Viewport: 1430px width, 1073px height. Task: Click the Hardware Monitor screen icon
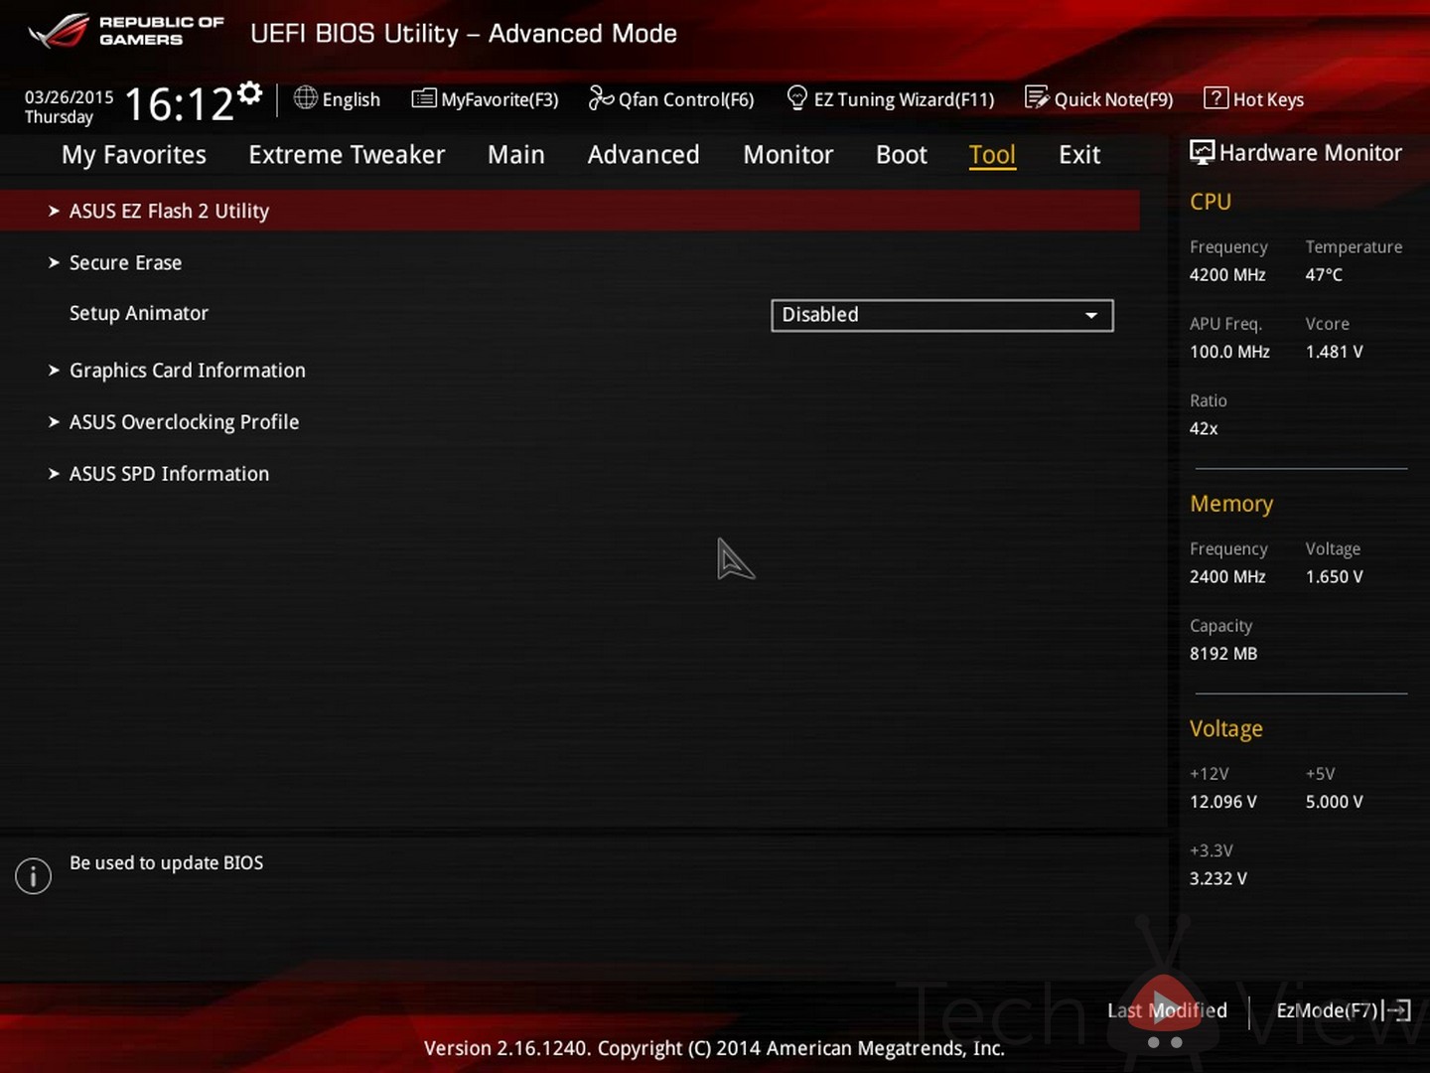pos(1202,152)
